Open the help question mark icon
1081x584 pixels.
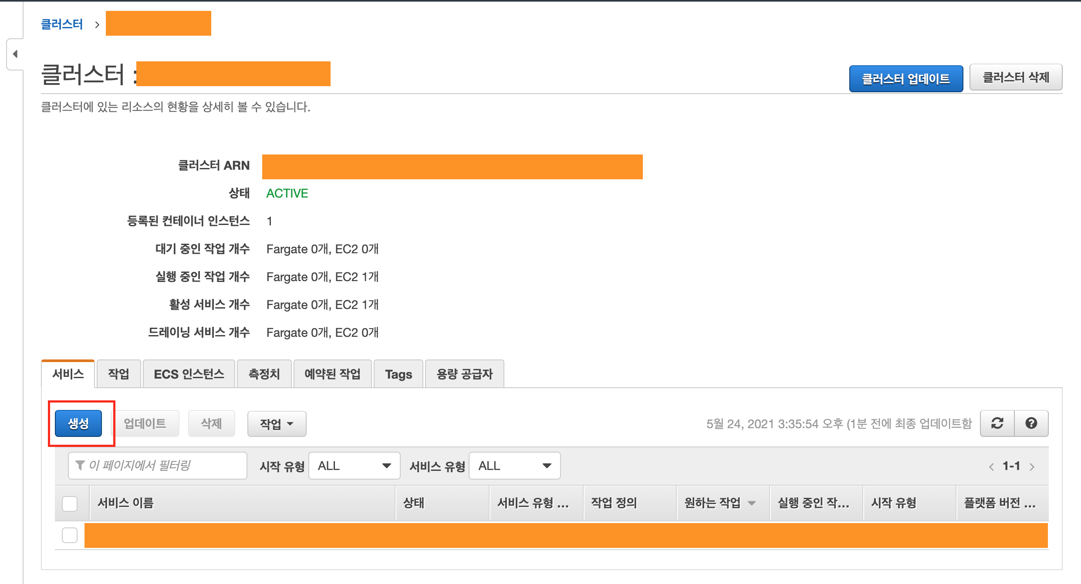point(1031,423)
